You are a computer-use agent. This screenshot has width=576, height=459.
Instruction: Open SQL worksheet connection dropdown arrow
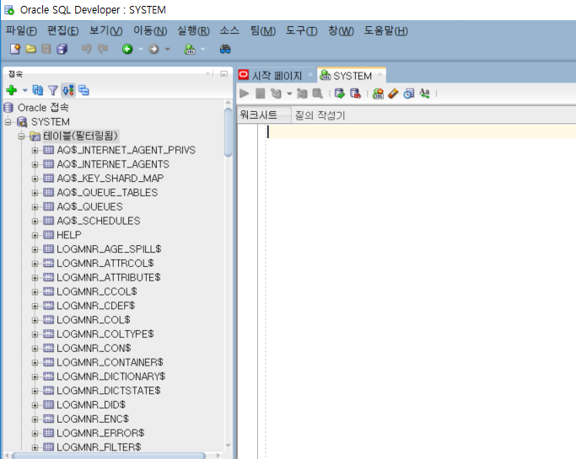pyautogui.click(x=202, y=49)
